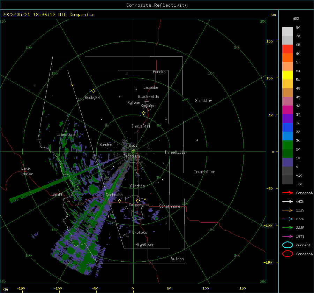The image size is (314, 293).
Task: Click the Limestone label
Action: pos(66,134)
